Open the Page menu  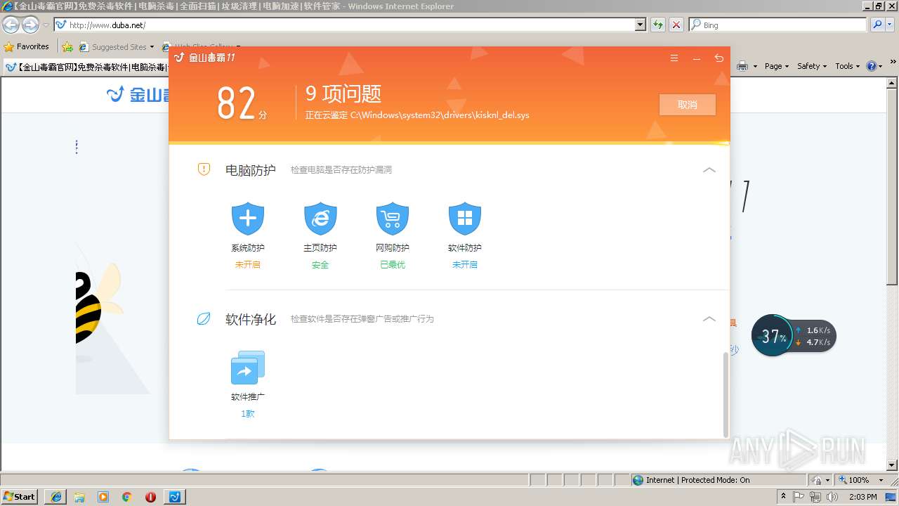pos(777,66)
